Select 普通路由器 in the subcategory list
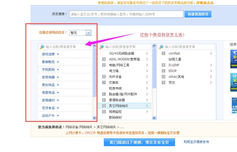 tap(117, 100)
